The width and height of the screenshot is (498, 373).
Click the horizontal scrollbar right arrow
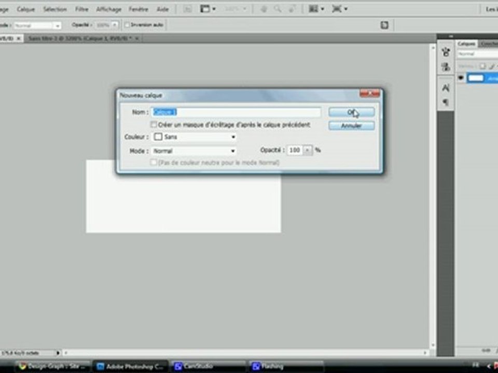pyautogui.click(x=425, y=352)
